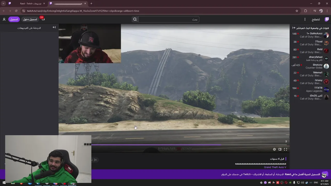
Task: Switch ENG input language indicator
Action: click(x=316, y=183)
